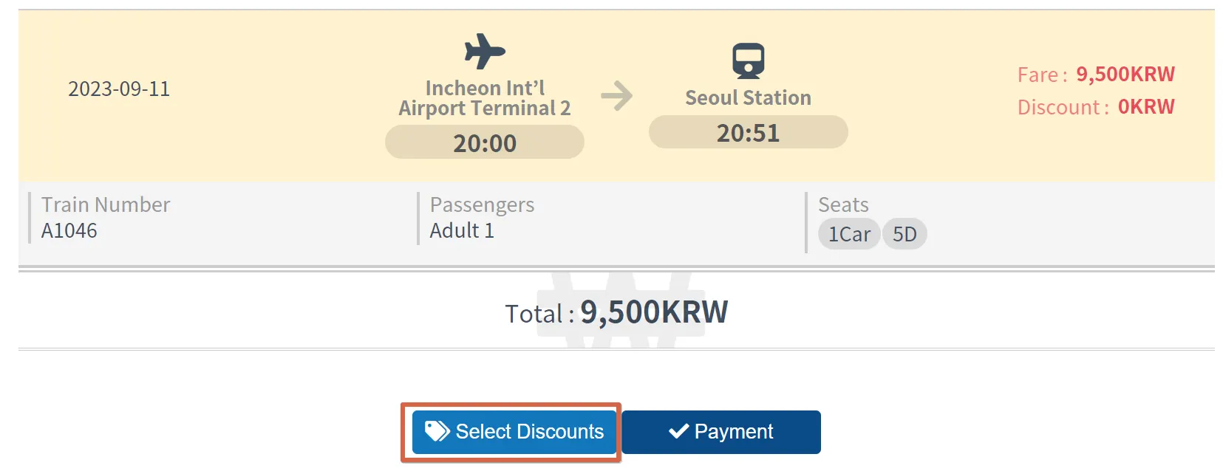The height and width of the screenshot is (471, 1223).
Task: Click the train icon above Seoul Station
Action: (x=748, y=61)
